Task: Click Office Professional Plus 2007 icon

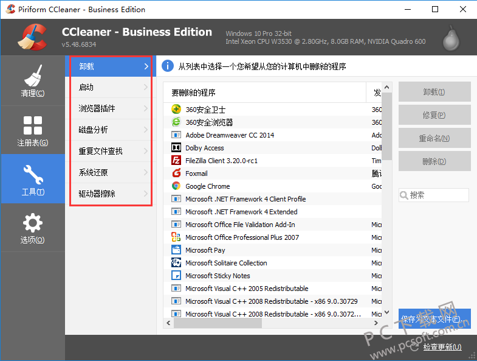Action: pos(176,237)
